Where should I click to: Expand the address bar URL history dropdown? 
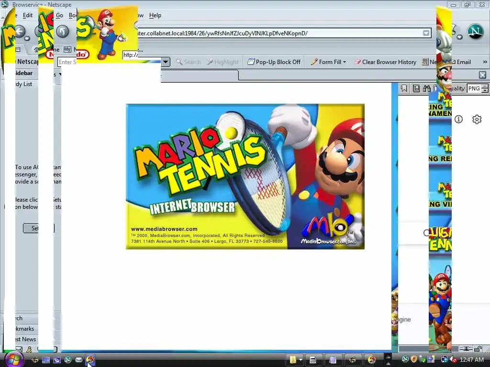[x=426, y=33]
